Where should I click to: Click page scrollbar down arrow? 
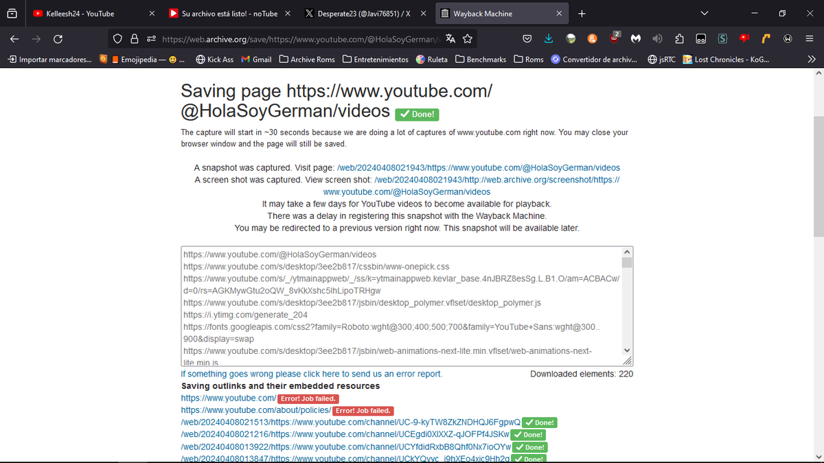point(819,457)
